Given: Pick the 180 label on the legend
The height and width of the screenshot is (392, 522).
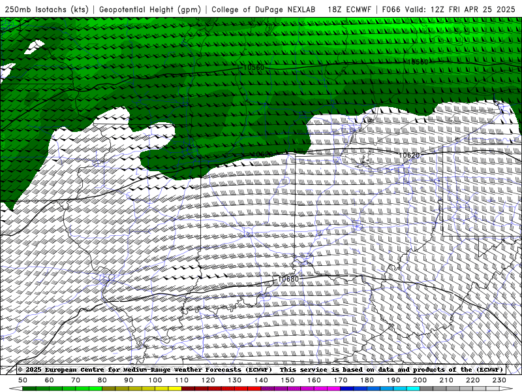Looking at the screenshot, I should [367, 380].
